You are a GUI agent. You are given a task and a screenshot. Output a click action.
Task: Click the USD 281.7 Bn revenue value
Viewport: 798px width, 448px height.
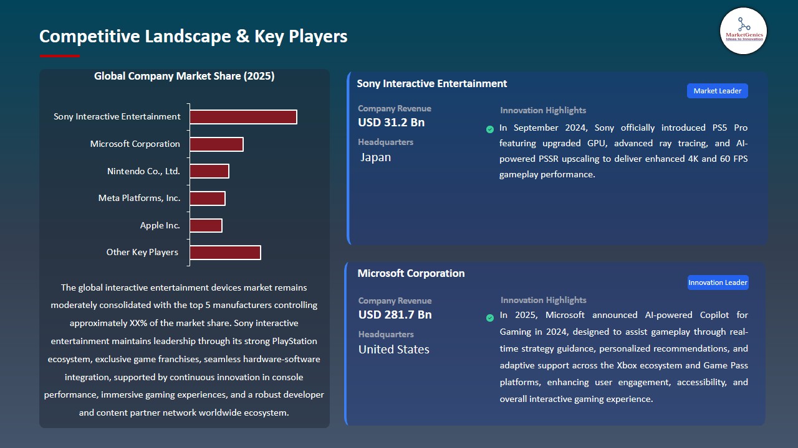click(x=395, y=315)
